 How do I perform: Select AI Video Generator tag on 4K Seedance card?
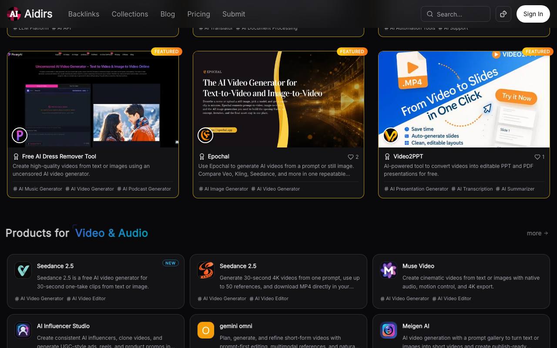(x=222, y=298)
